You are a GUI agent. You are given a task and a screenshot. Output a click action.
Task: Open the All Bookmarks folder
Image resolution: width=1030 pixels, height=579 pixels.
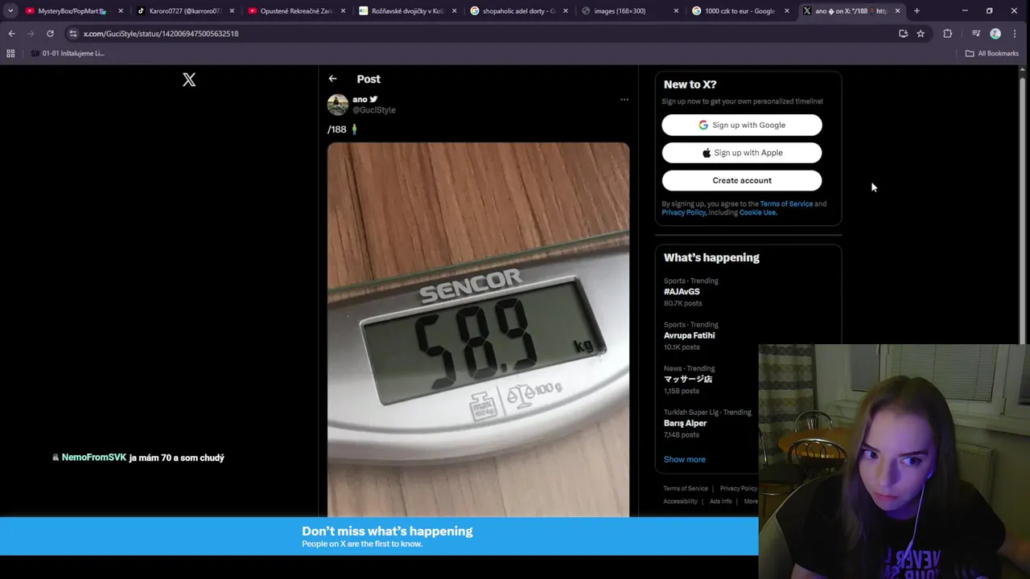992,53
